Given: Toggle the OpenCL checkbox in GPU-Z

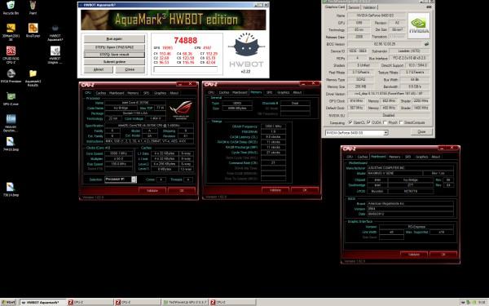Looking at the screenshot, I should click(350, 122).
